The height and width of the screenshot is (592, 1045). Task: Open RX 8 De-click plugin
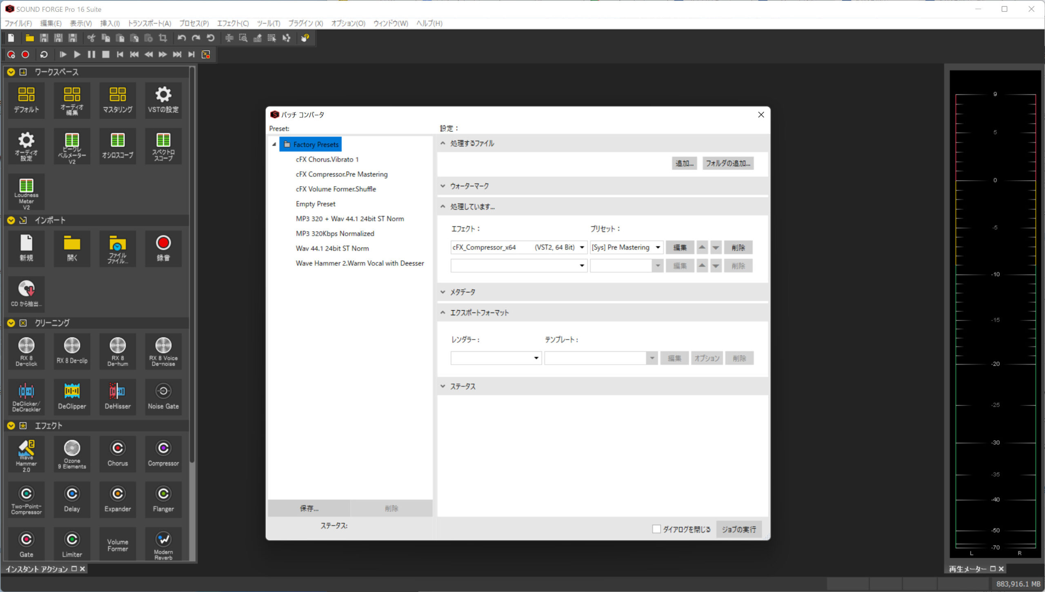pos(26,351)
